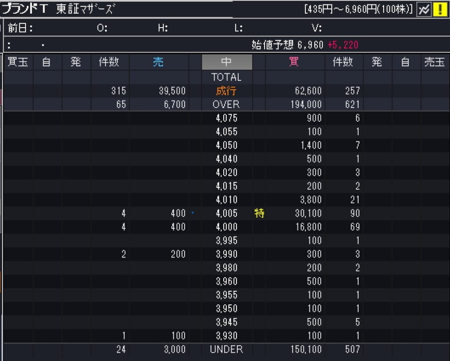Pick the 3,930 price level

pyautogui.click(x=227, y=336)
